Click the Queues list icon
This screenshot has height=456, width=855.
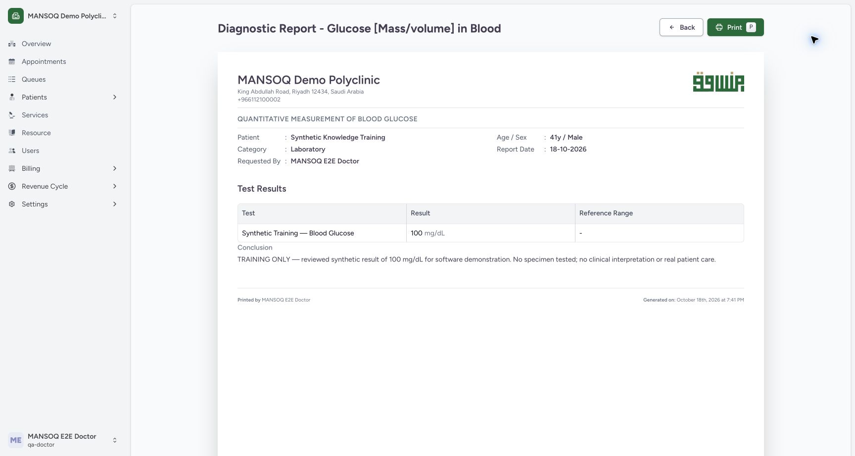point(12,79)
